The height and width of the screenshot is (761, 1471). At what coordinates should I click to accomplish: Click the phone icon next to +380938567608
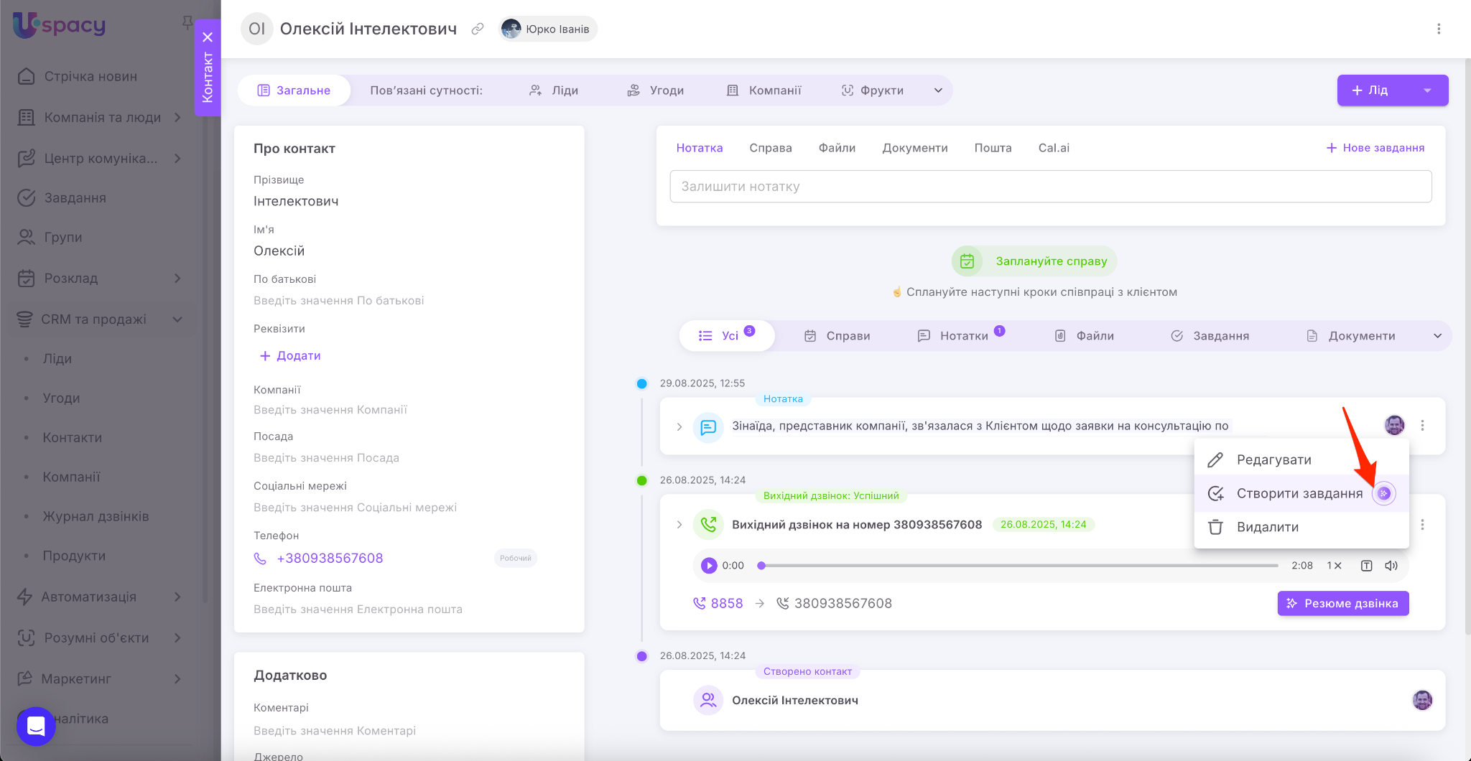pyautogui.click(x=260, y=559)
